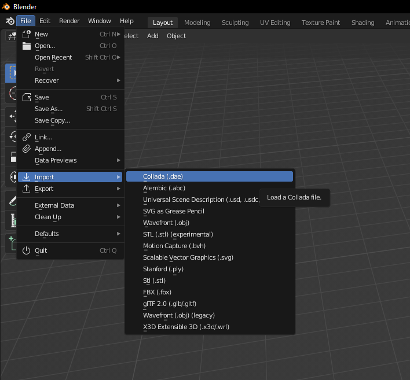This screenshot has width=410, height=380.
Task: Expand the Recover submenu
Action: [x=70, y=80]
